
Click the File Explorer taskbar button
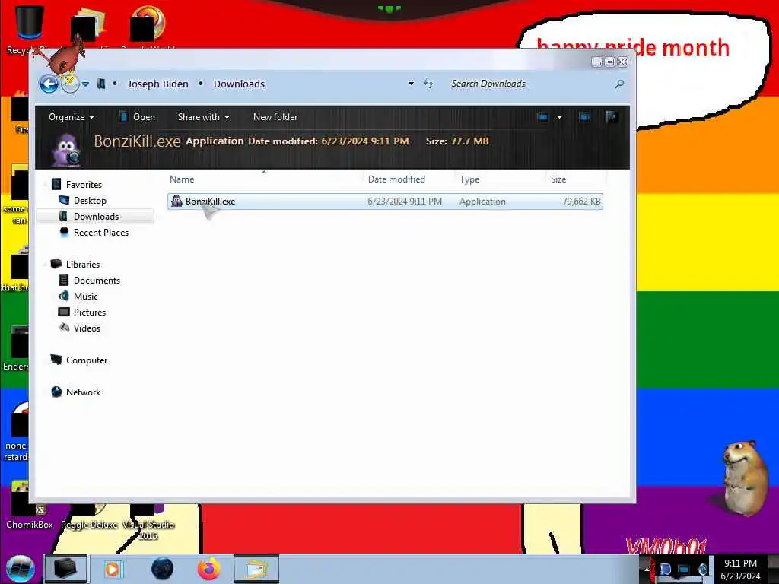tap(256, 569)
